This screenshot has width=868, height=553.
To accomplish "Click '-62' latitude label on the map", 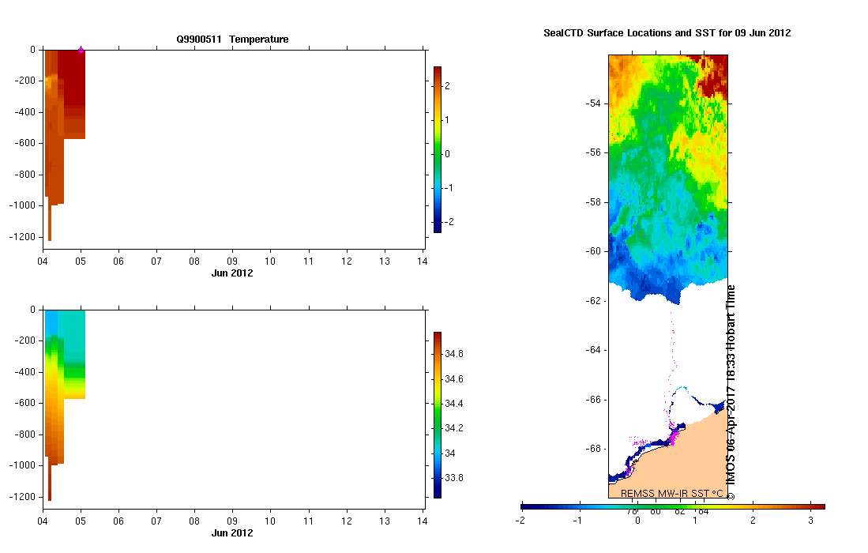I will [x=593, y=301].
